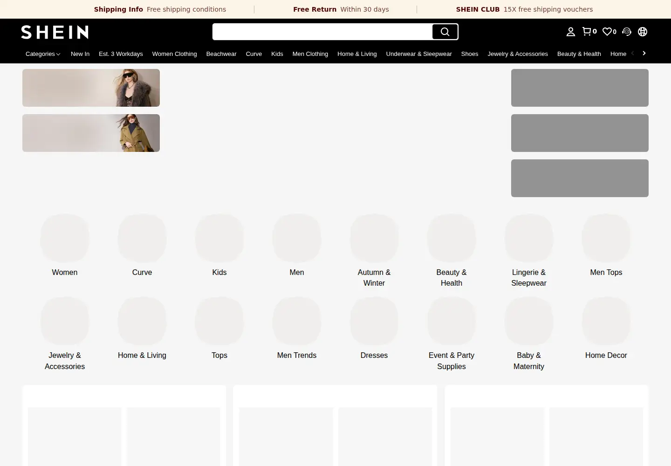The width and height of the screenshot is (671, 466).
Task: Open the user account icon
Action: 570,32
